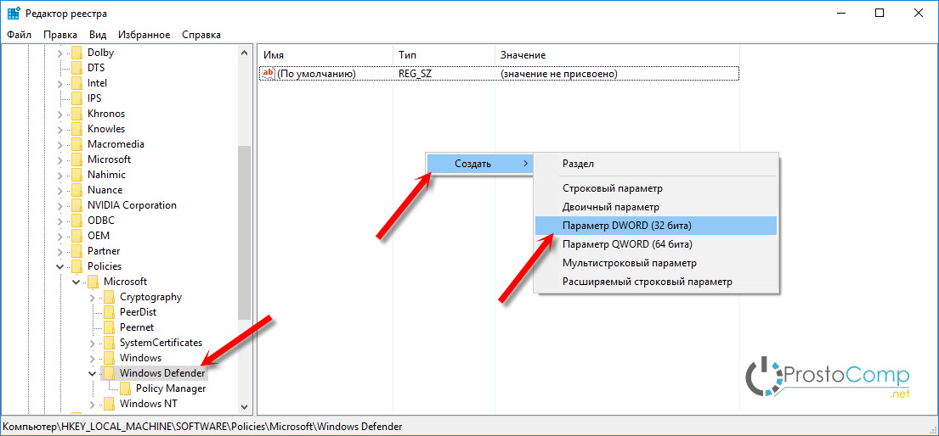Collapse the Windows Defender tree node
The height and width of the screenshot is (436, 939).
93,373
